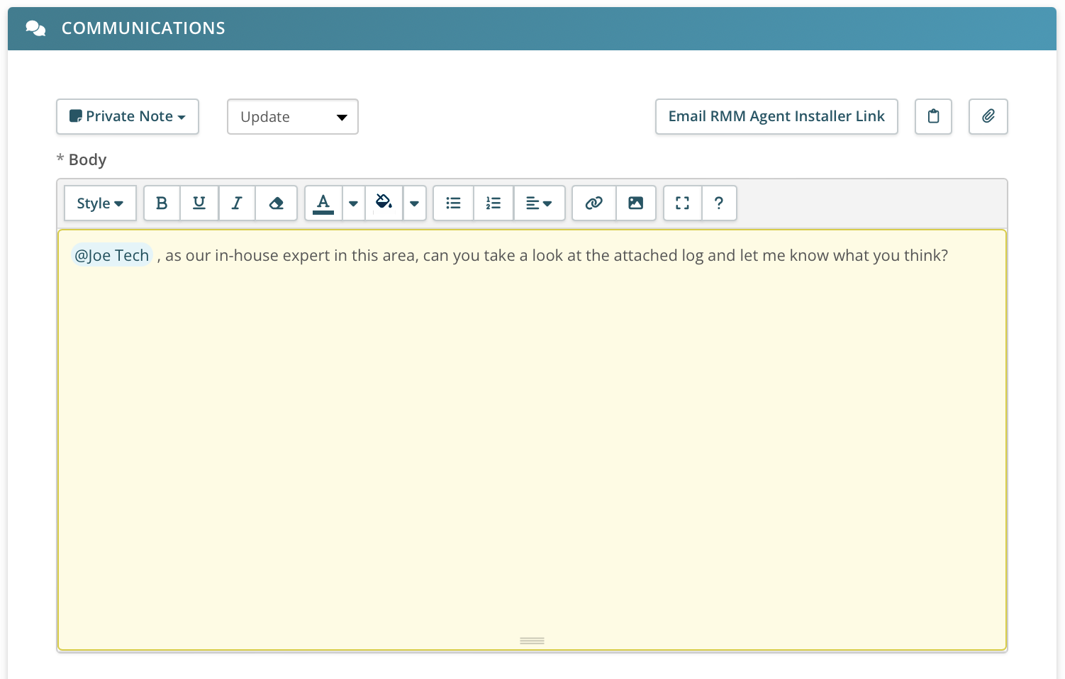Open the font color options arrow
1065x679 pixels.
(353, 203)
